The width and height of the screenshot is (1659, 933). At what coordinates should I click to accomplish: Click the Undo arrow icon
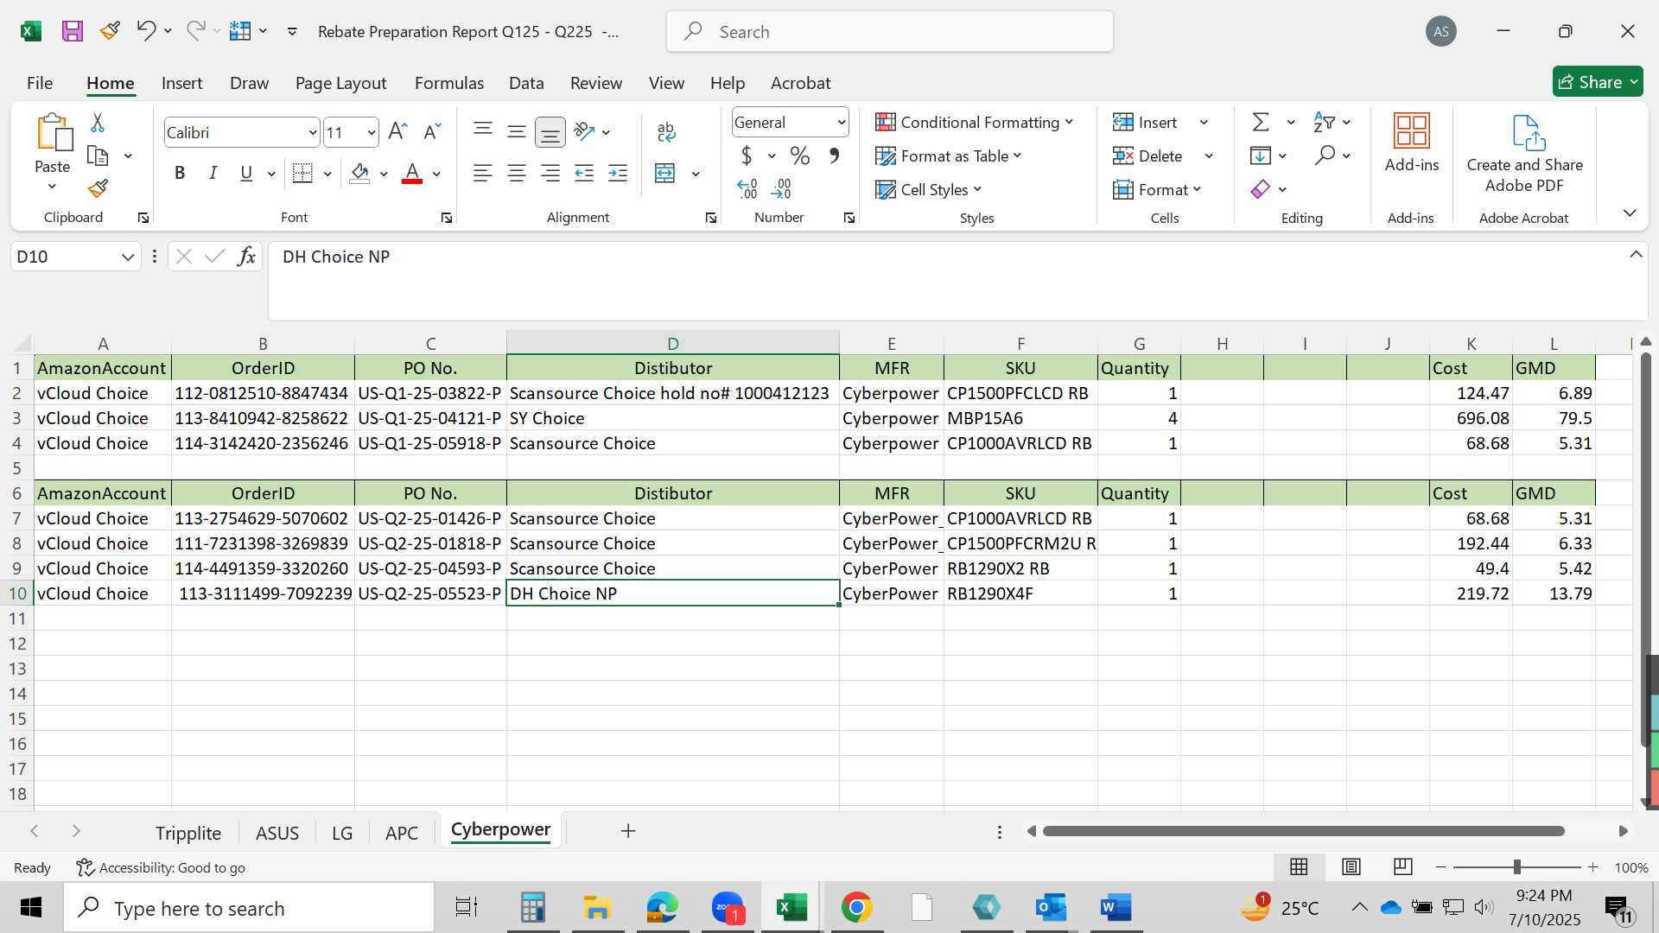[145, 31]
